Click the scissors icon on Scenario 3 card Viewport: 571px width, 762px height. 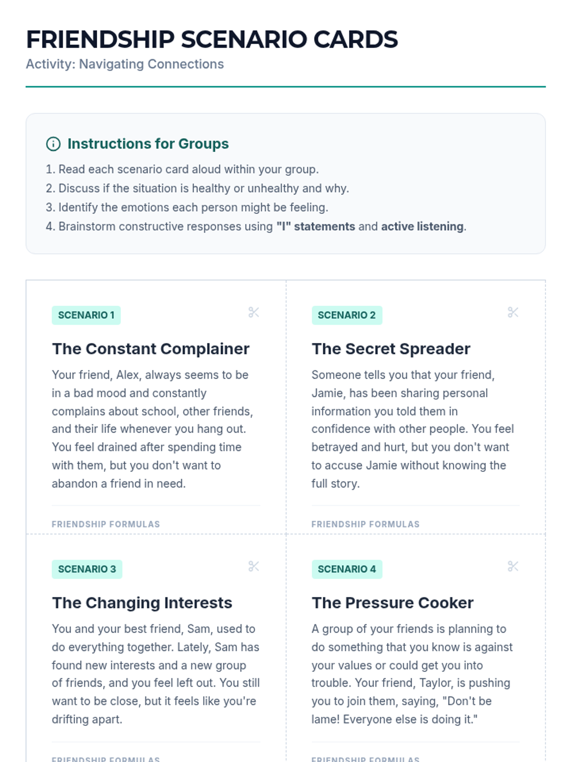pos(254,566)
